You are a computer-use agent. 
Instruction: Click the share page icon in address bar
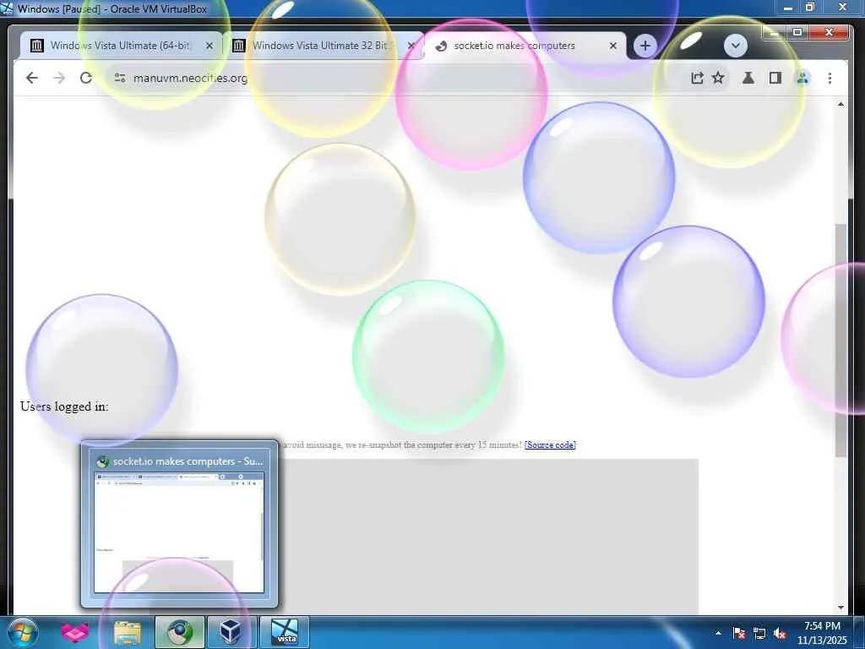click(x=697, y=78)
